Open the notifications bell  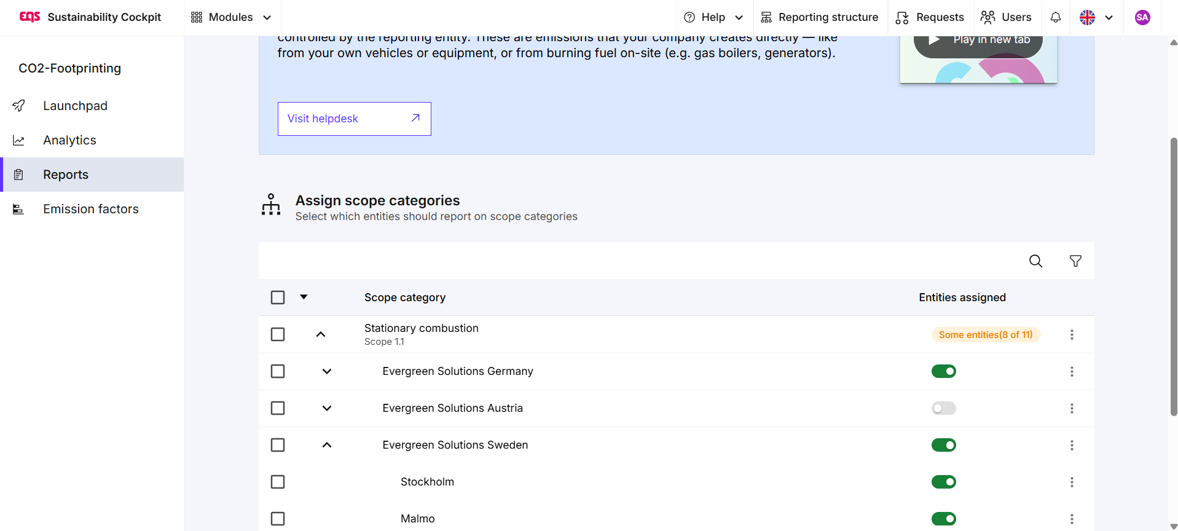coord(1056,17)
